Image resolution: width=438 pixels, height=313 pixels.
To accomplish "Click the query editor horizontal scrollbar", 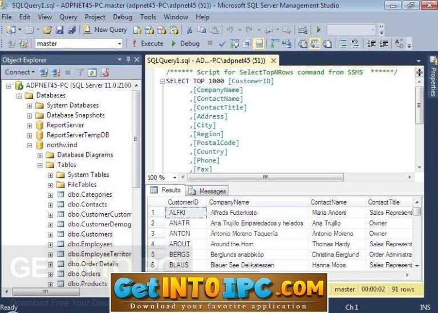I will 265,177.
